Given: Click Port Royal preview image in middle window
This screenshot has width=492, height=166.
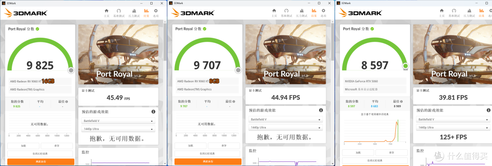Looking at the screenshot, I should click(286, 54).
